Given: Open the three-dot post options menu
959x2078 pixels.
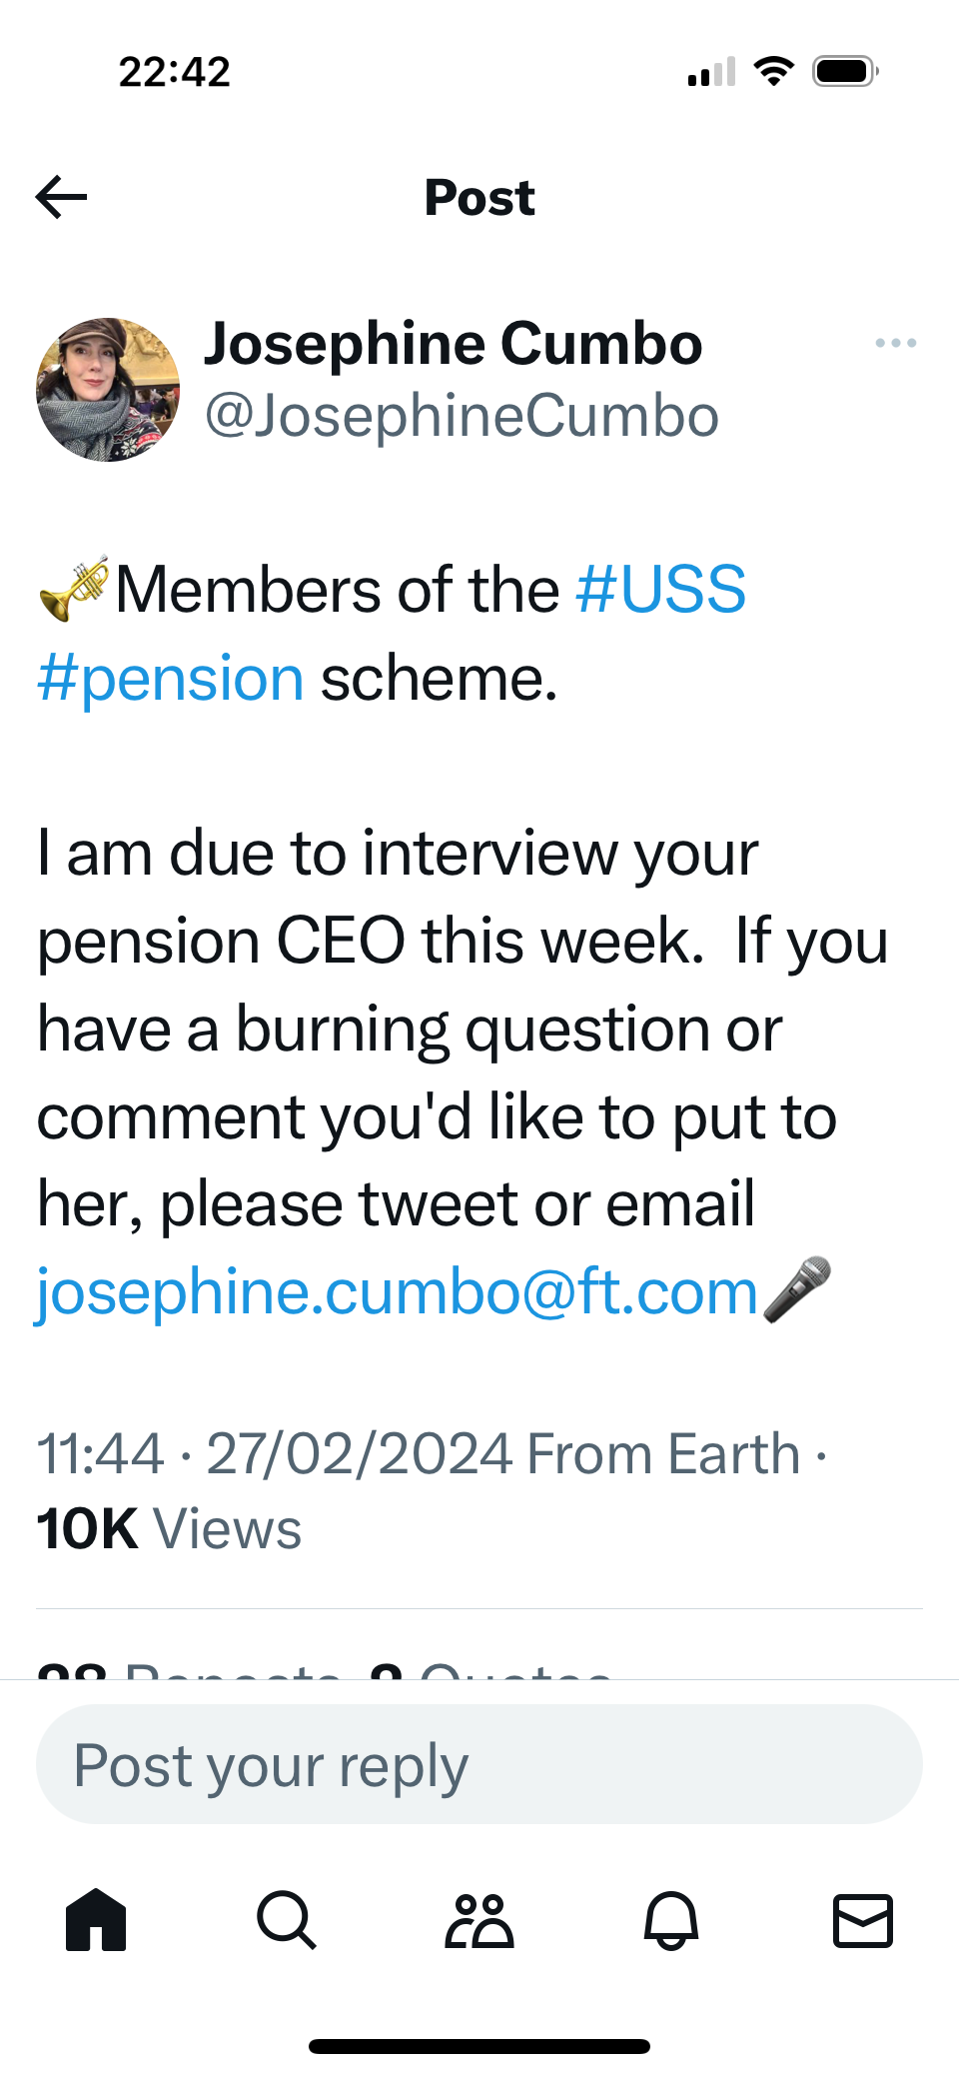Looking at the screenshot, I should tap(895, 343).
